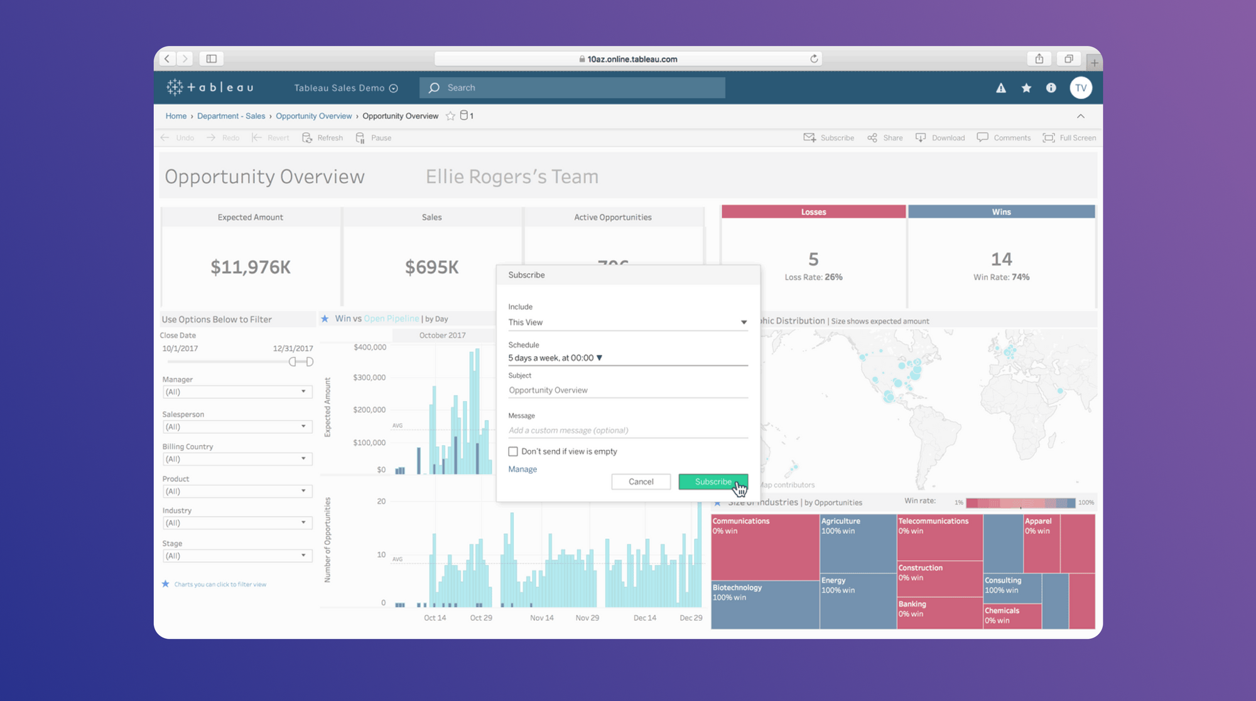Select the Communications treemap tile

tap(765, 547)
